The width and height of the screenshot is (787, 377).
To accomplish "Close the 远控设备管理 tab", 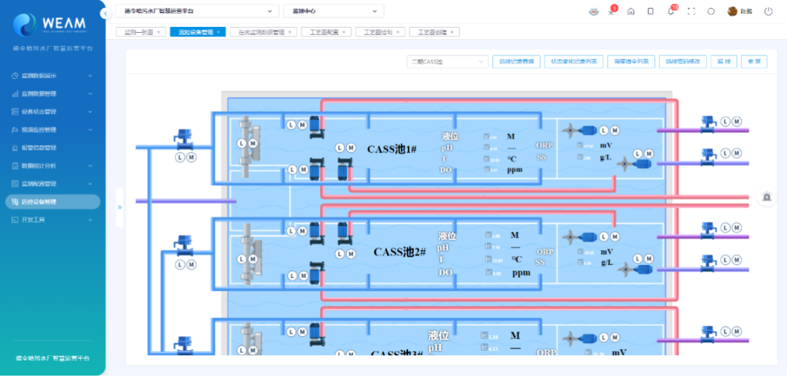I will click(x=219, y=32).
